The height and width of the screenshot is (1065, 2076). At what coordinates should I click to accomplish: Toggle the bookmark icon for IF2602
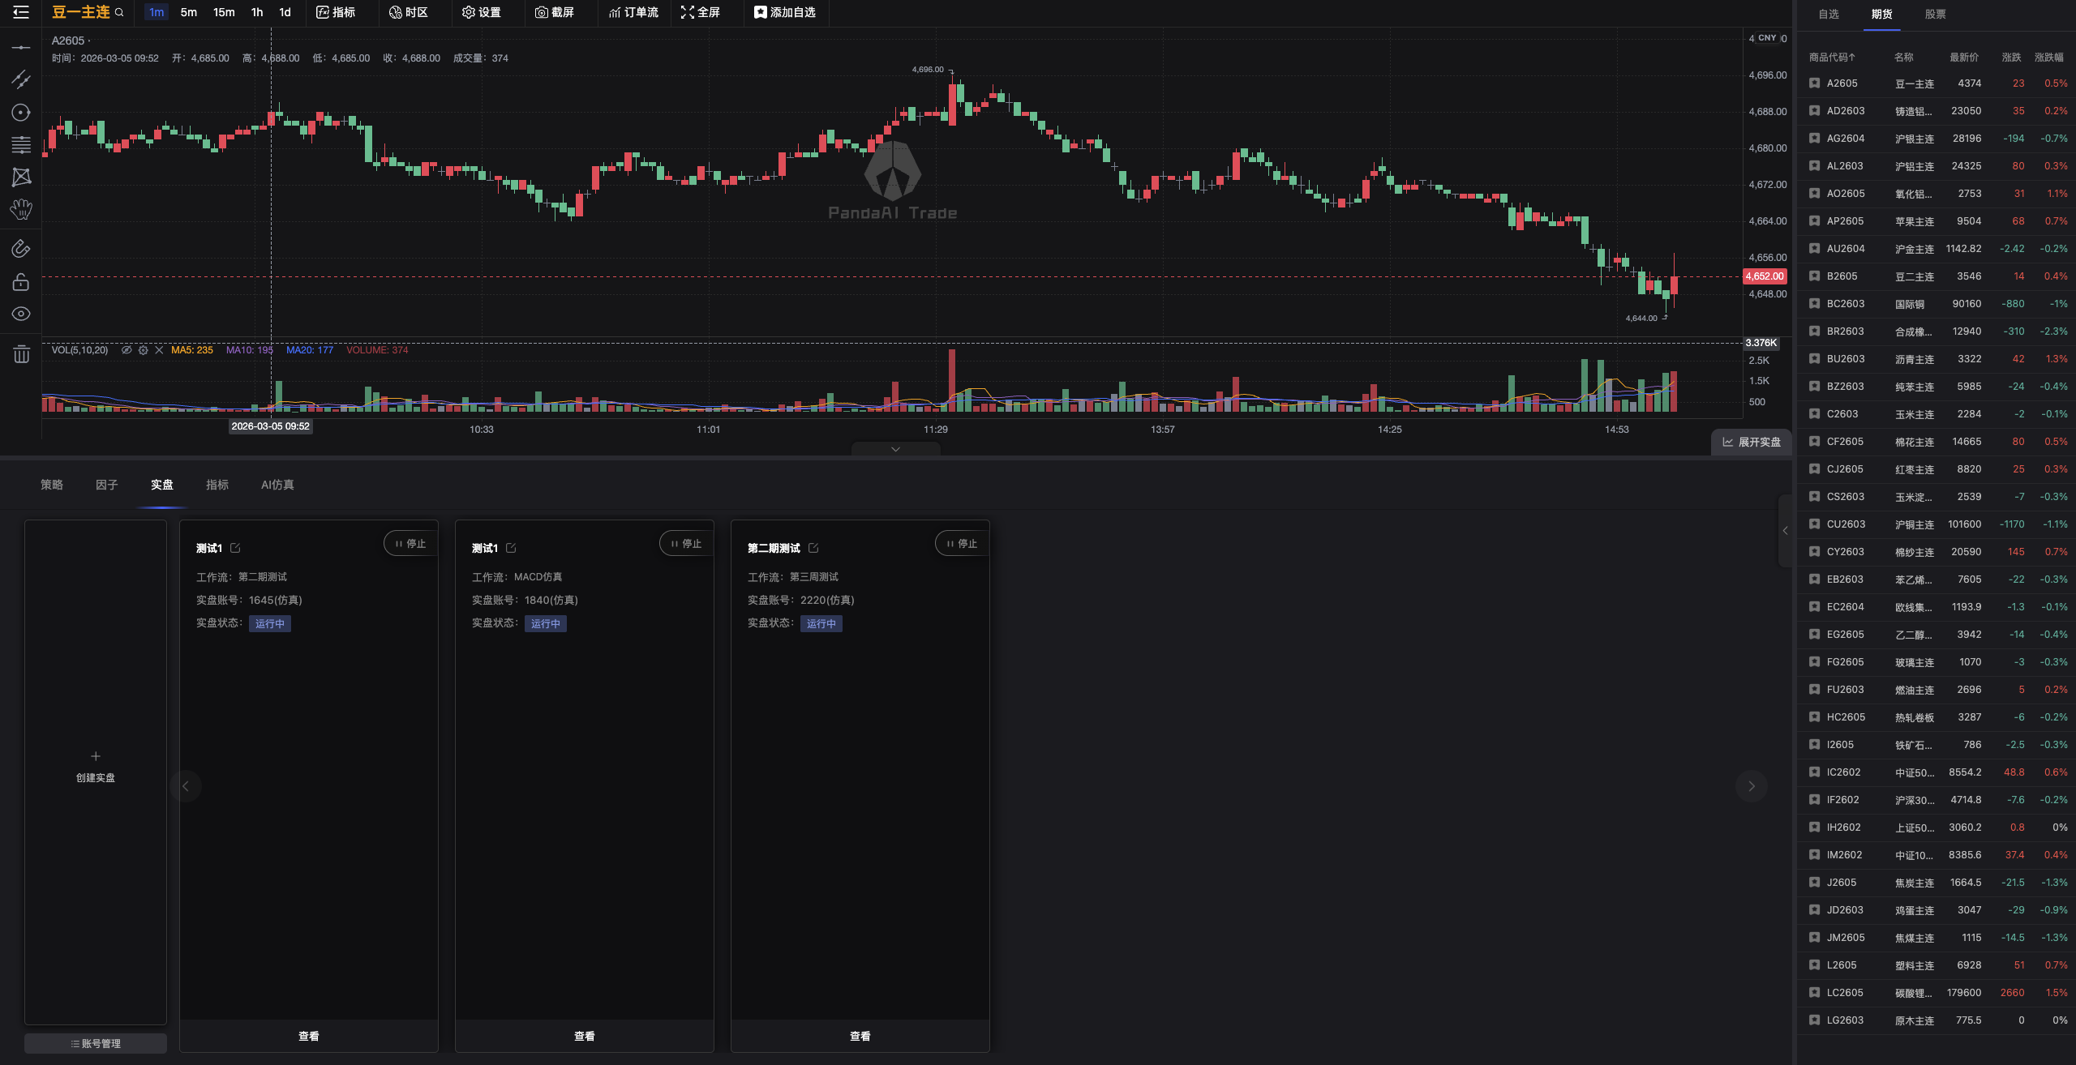pyautogui.click(x=1815, y=799)
